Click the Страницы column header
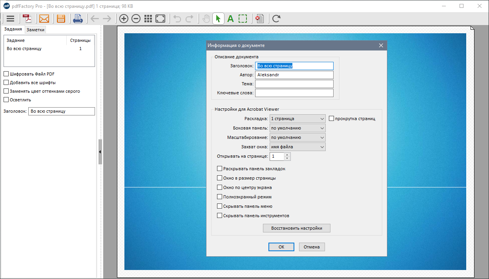The width and height of the screenshot is (489, 279). tap(80, 40)
